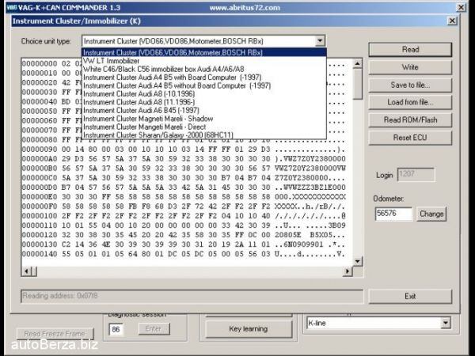Click the Reading address status field

tap(192, 296)
